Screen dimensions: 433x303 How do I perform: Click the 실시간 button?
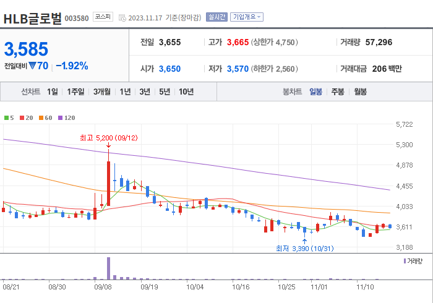[216, 17]
